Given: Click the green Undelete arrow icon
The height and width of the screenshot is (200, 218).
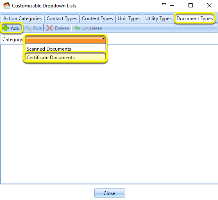Looking at the screenshot, I should pyautogui.click(x=77, y=28).
